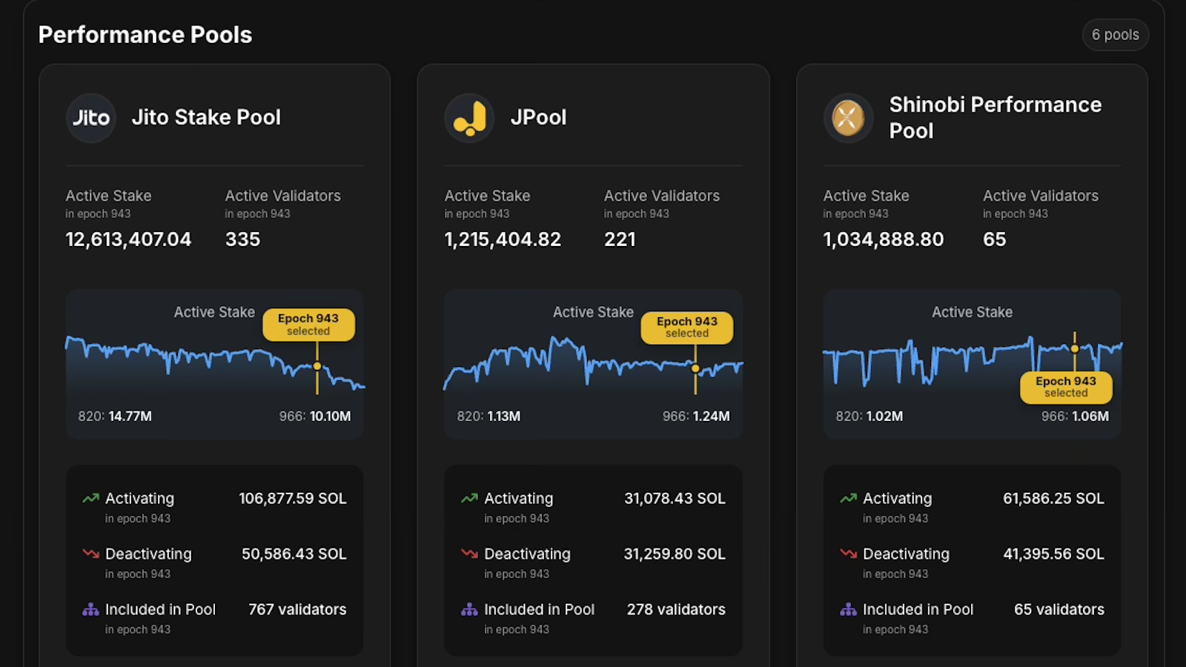
Task: Click Shinobi's Epoch 943 selected tooltip
Action: click(x=1066, y=387)
